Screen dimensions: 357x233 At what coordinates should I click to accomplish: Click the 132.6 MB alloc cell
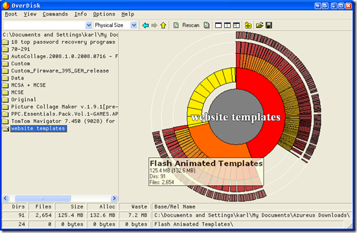pos(102,216)
